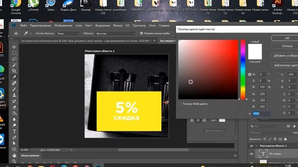The height and width of the screenshot is (167, 298).
Task: Click the Отмена button
Action: coord(284,46)
